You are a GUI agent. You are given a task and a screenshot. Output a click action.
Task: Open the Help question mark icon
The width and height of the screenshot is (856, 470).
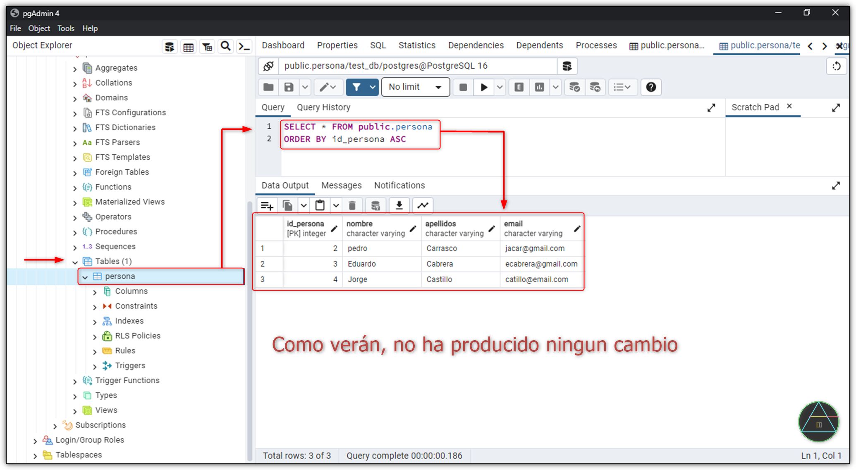[x=651, y=87]
